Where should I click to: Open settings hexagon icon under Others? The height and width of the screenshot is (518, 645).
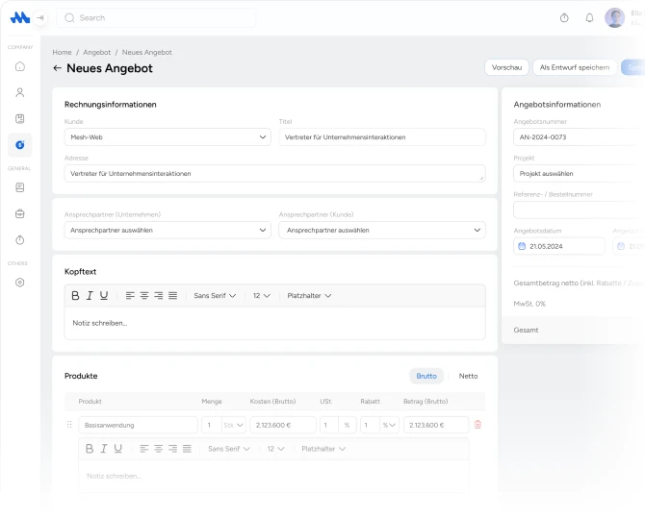click(20, 283)
